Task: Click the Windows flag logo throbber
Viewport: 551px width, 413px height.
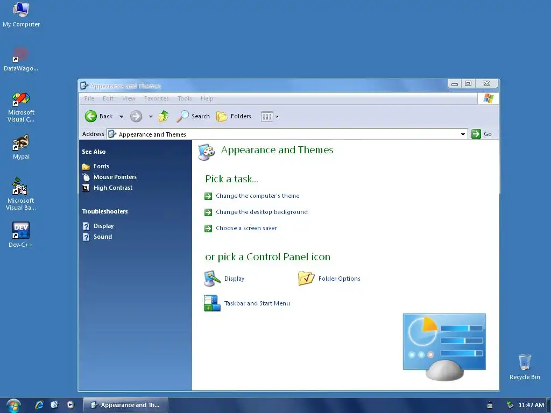Action: (489, 98)
